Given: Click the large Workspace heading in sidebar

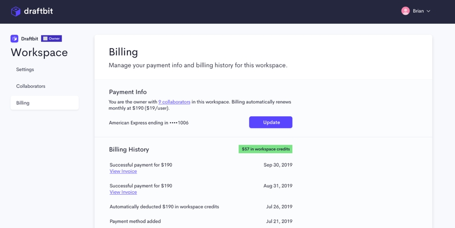Looking at the screenshot, I should [39, 53].
